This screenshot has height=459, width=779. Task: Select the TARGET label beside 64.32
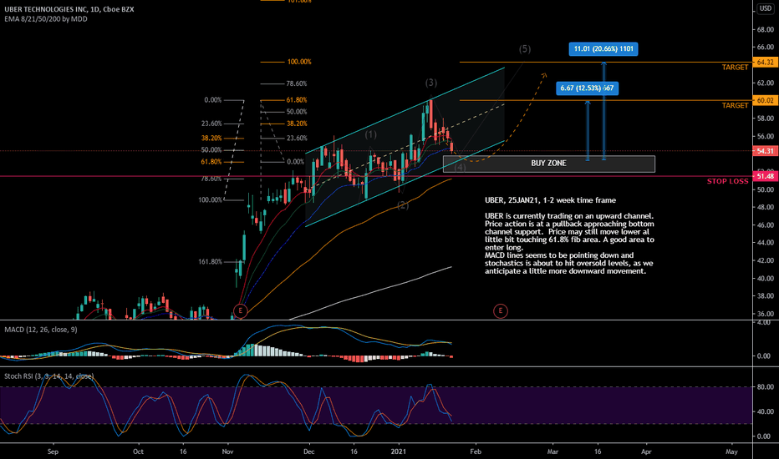click(x=735, y=67)
